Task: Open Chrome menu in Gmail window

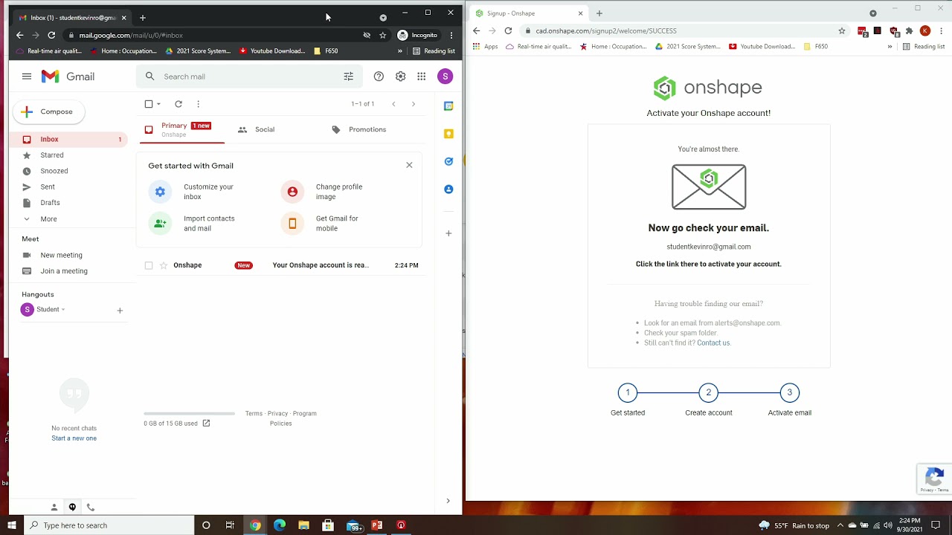Action: 451,35
